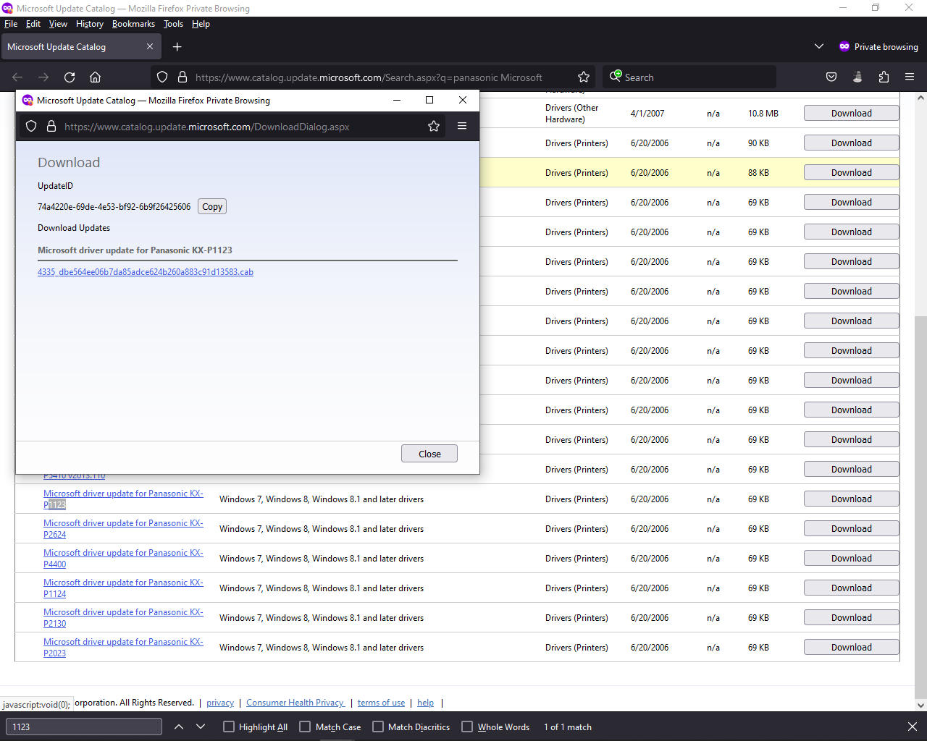Click the popup window's shield icon
This screenshot has height=741, width=927.
pyautogui.click(x=31, y=127)
